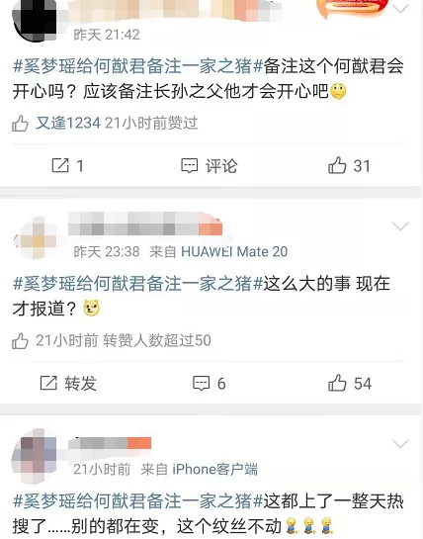Tap HUAWEI Mate 20 source link
This screenshot has width=423, height=539.
click(234, 251)
